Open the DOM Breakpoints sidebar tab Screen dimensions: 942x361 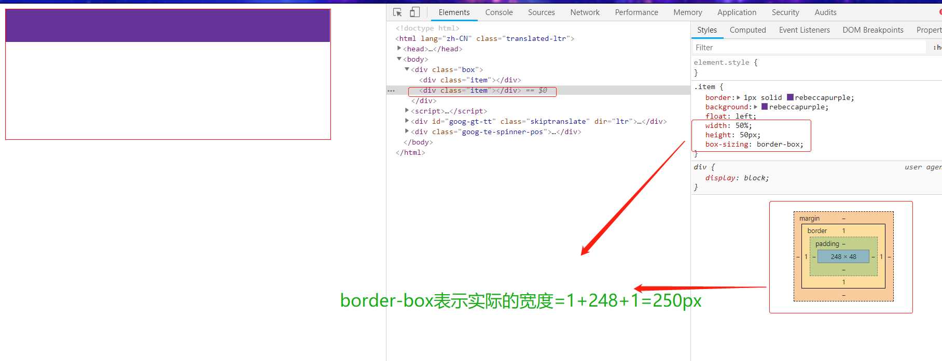pos(873,30)
